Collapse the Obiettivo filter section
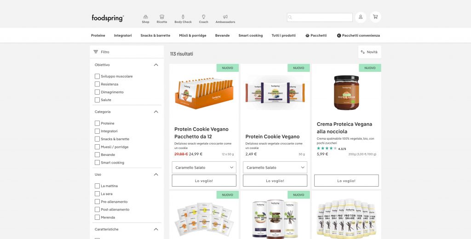Image resolution: width=471 pixels, height=239 pixels. 156,64
